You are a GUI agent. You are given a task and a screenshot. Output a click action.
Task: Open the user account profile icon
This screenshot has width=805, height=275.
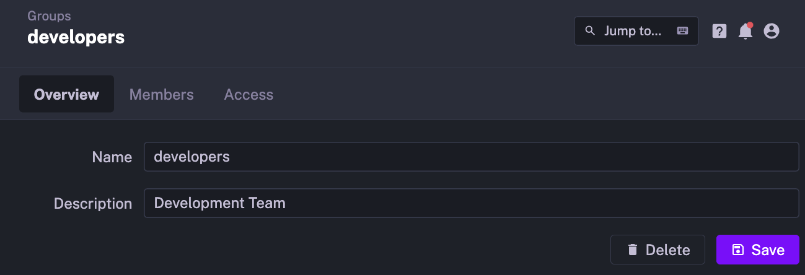[x=771, y=31]
